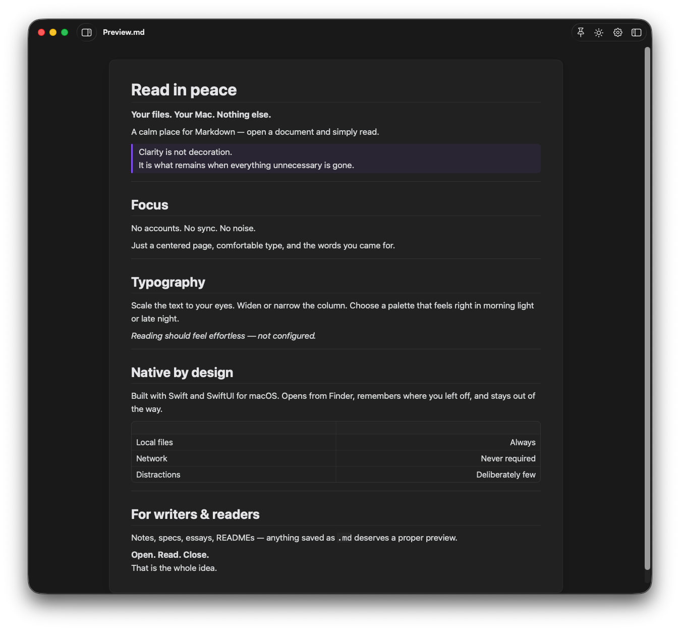Minimize the window with the yellow button
Screen dimensions: 680x631
(53, 32)
